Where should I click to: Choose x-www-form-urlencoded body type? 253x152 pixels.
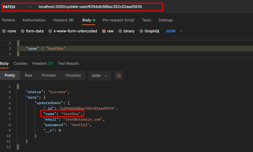(51, 31)
